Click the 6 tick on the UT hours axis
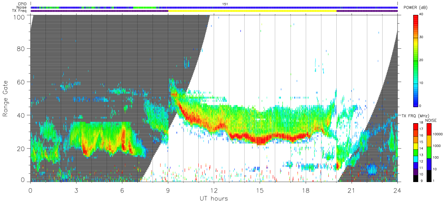The height and width of the screenshot is (206, 447). [x=122, y=190]
